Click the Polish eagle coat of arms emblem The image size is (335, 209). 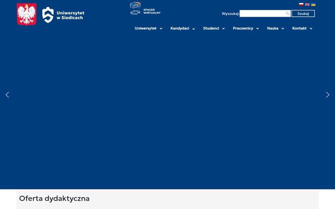click(27, 14)
